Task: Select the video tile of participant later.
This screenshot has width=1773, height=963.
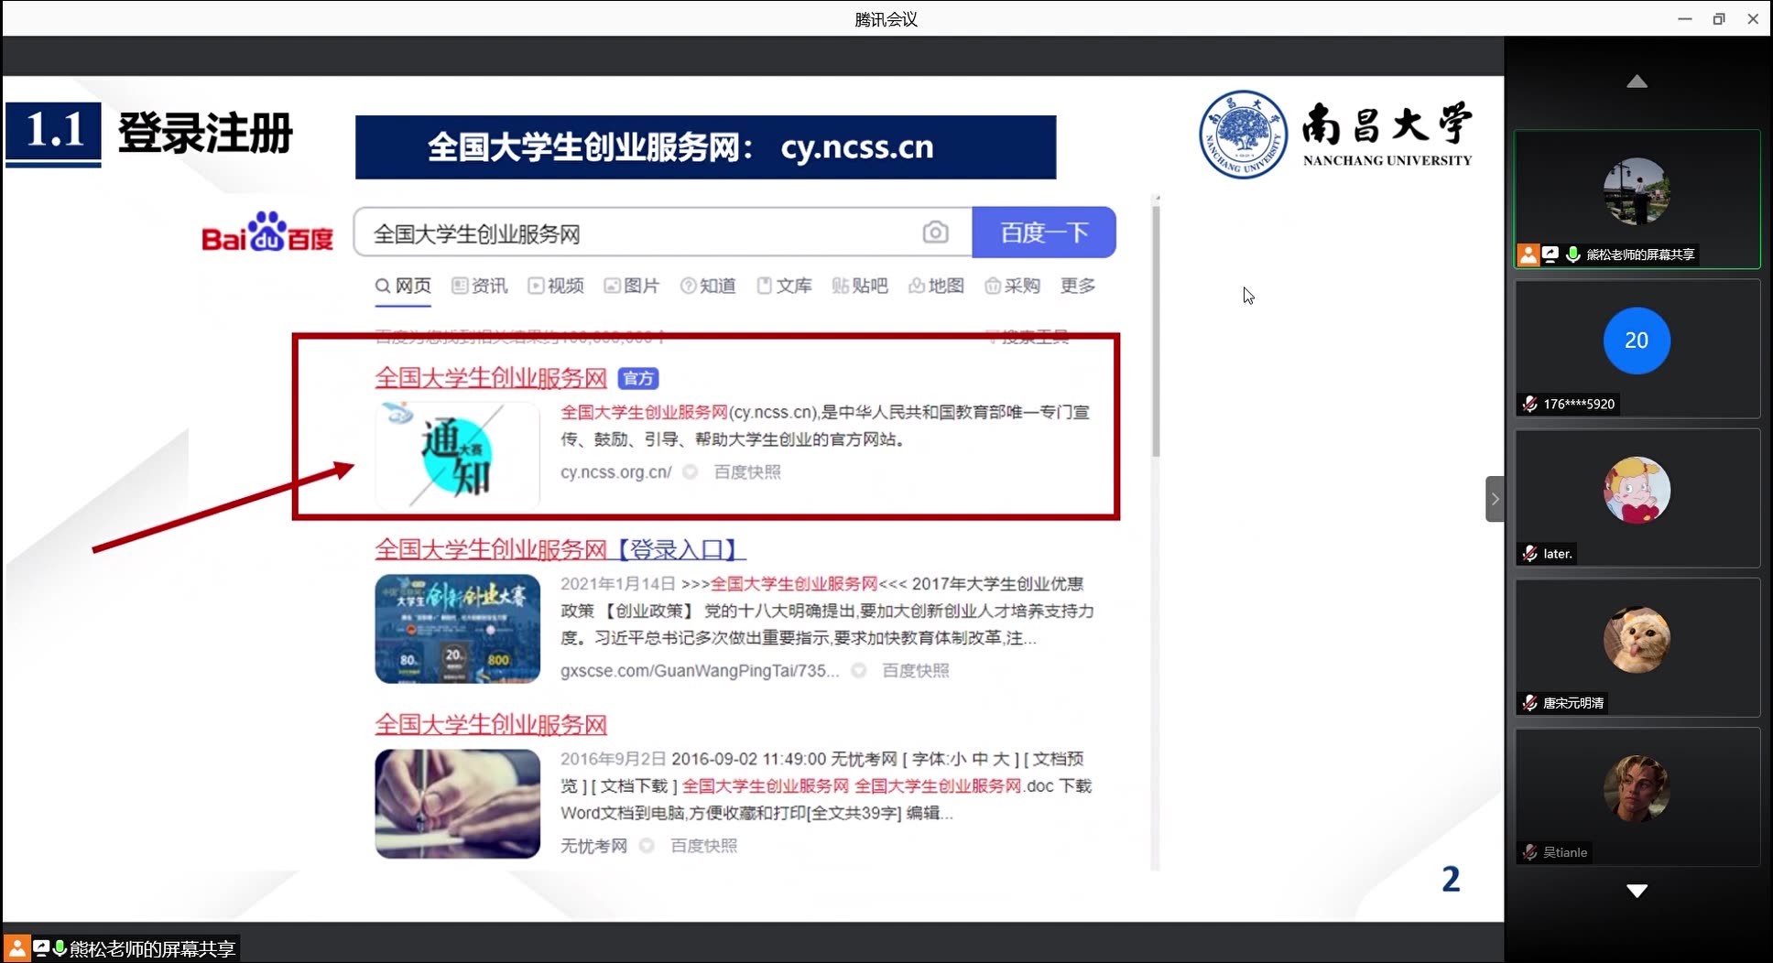Action: pos(1637,498)
